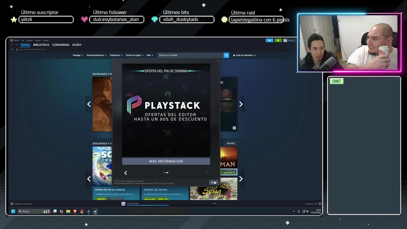Viewport: 407px width, 229px height.
Task: Click the Buscar en la tienda field
Action: (x=191, y=55)
